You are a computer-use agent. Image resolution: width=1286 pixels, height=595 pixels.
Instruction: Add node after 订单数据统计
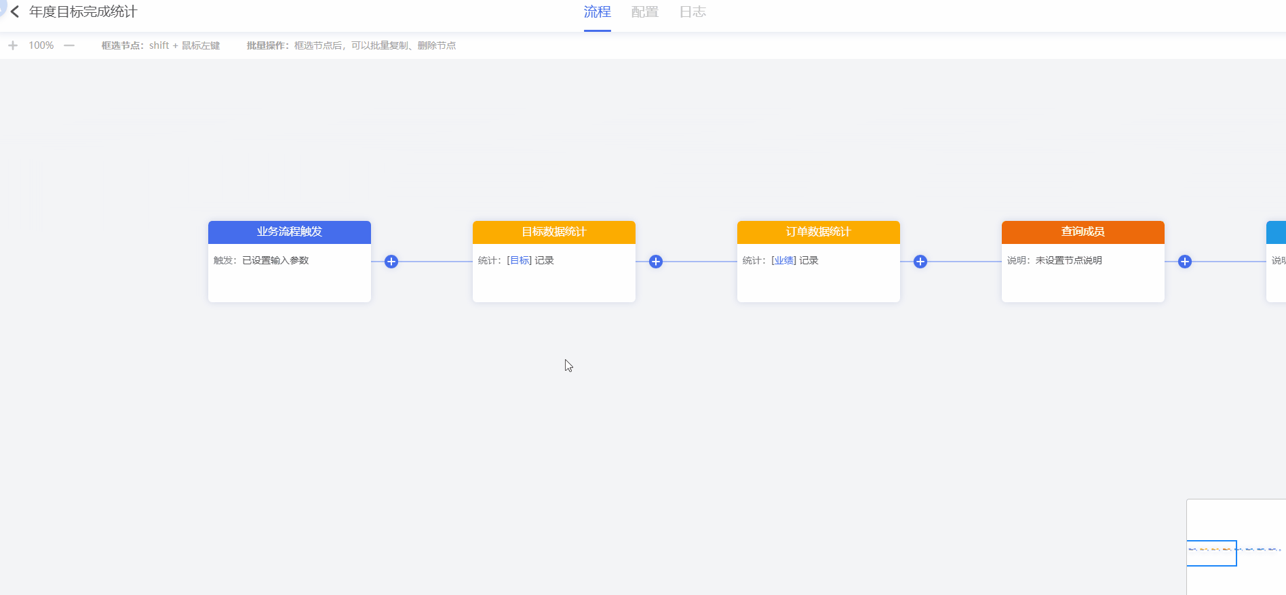(920, 262)
